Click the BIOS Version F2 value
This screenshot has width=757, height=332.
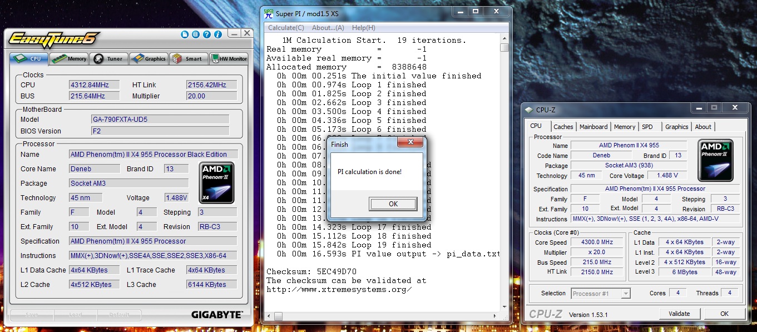click(160, 131)
